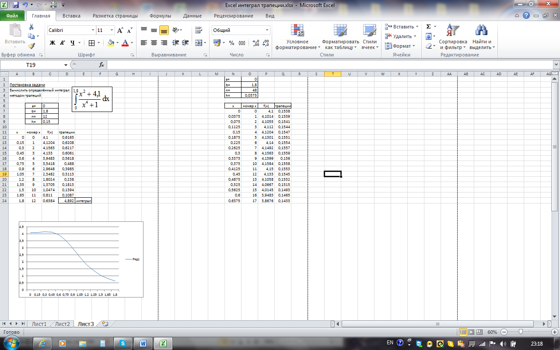This screenshot has width=560, height=350.
Task: Toggle the highlighted bottom alignment button
Action: [164, 30]
